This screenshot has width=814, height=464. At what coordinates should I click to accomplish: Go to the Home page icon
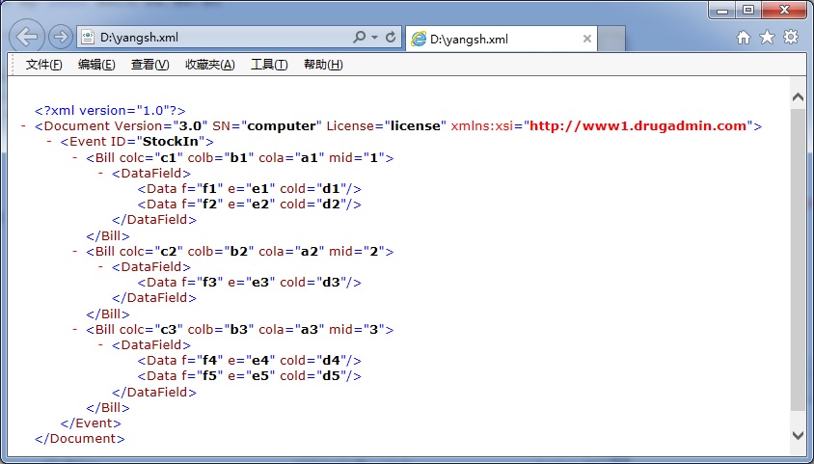click(x=744, y=38)
